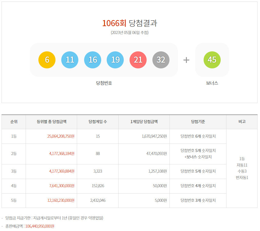Click the 당첨기준 column header
The image size is (260, 231).
click(x=198, y=122)
